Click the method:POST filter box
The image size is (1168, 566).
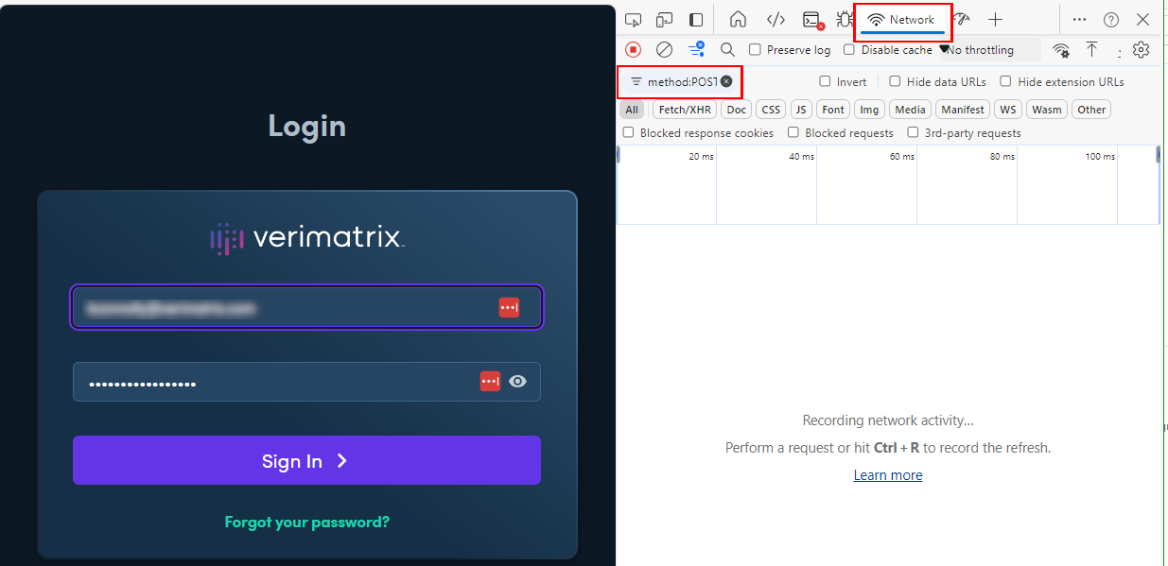[680, 82]
